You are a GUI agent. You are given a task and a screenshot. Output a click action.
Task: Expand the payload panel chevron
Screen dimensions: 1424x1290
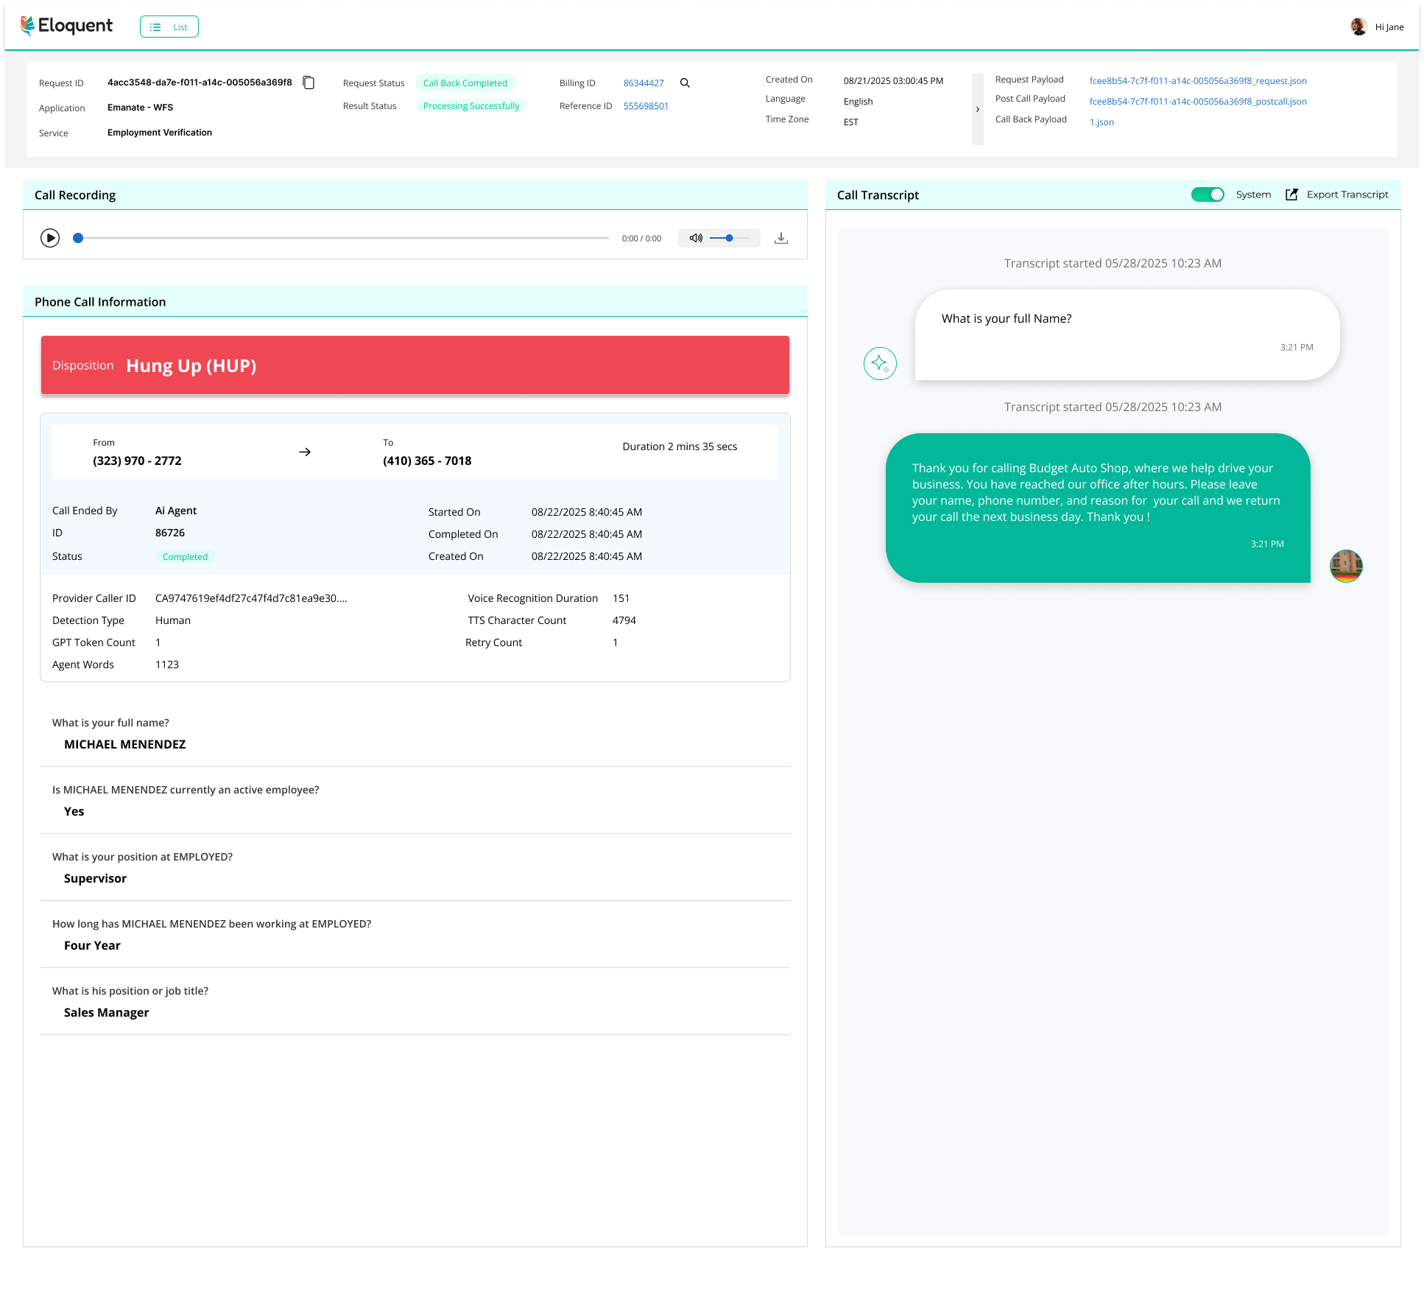(x=978, y=108)
